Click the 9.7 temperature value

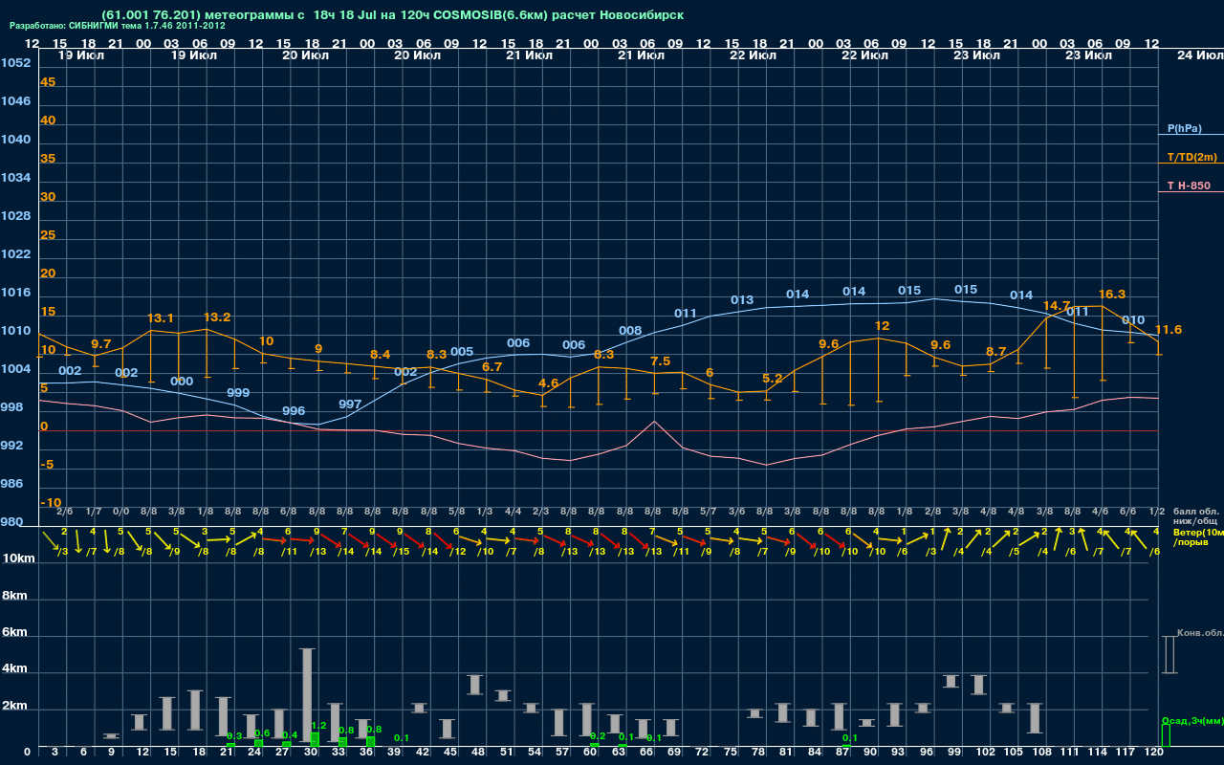pos(100,344)
